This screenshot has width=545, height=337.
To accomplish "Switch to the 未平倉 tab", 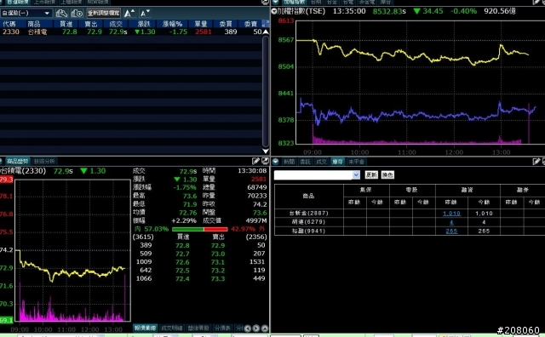I will tap(356, 162).
